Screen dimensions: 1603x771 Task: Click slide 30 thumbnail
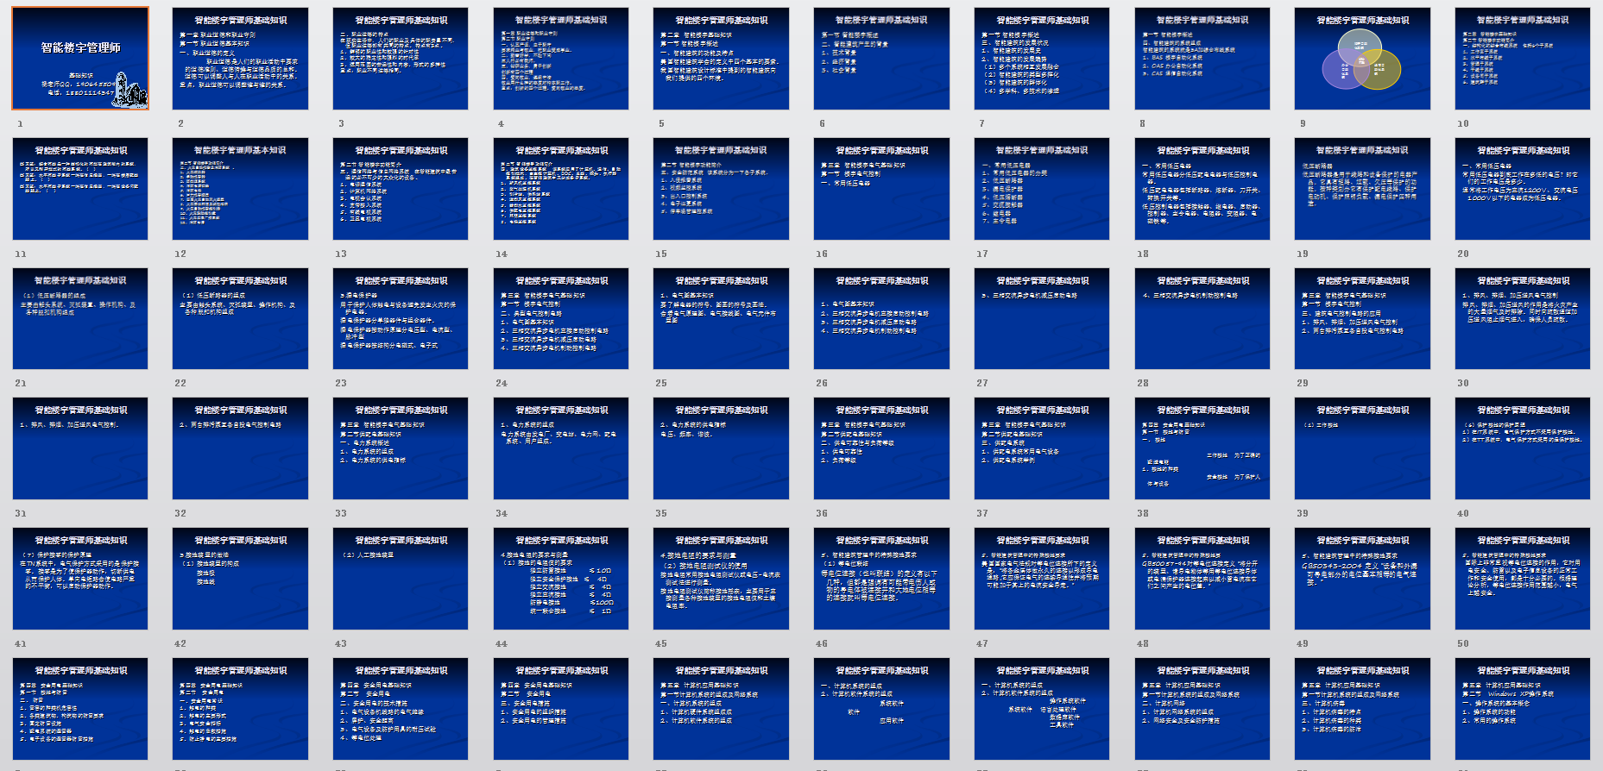(x=1522, y=318)
